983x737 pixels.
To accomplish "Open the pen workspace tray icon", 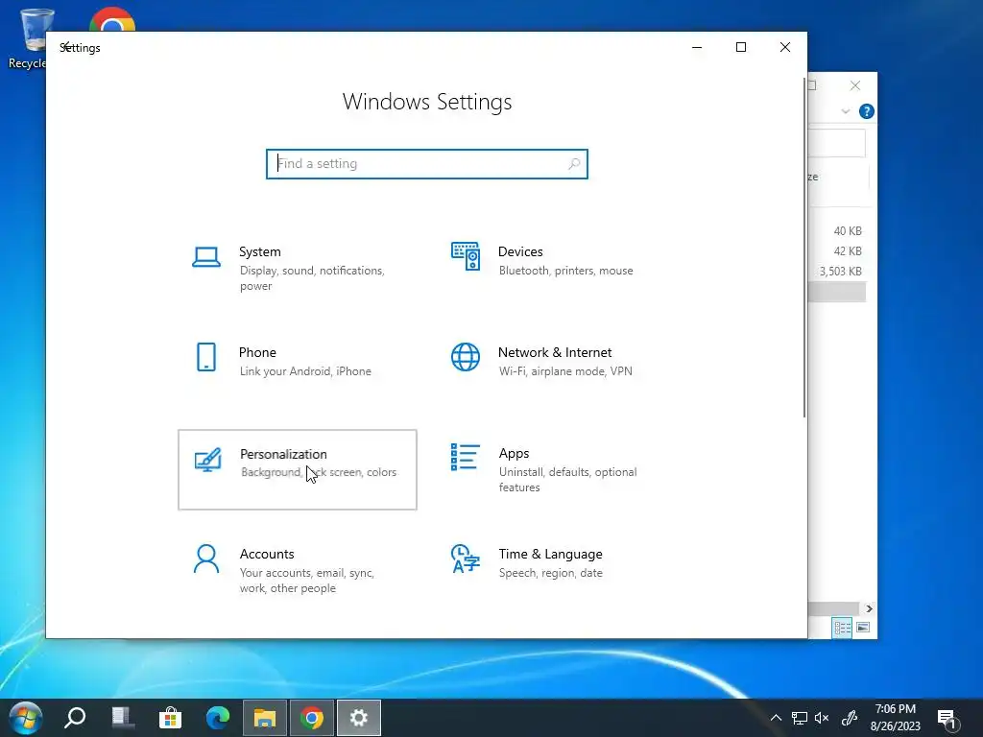I will pos(850,718).
